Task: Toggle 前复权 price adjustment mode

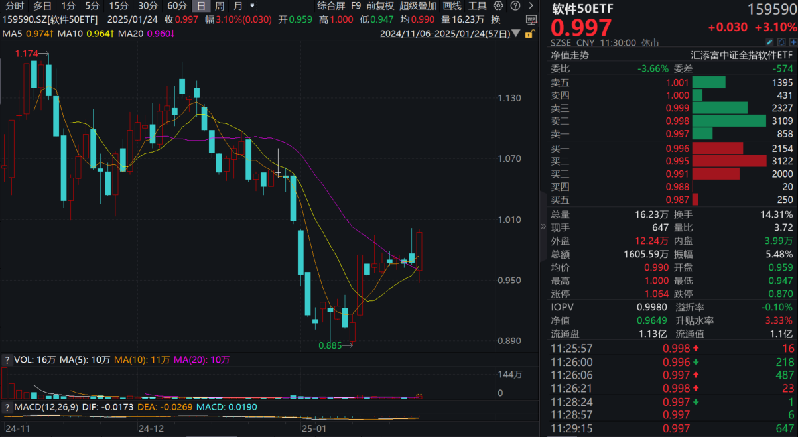Action: 380,6
